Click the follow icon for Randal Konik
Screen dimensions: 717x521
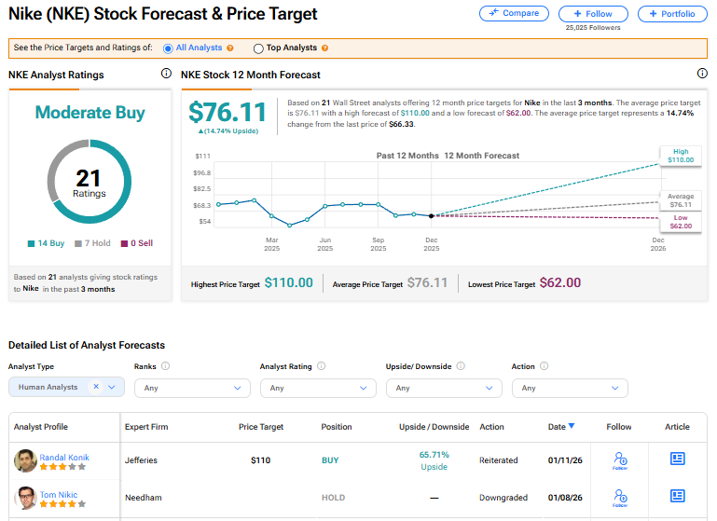620,459
